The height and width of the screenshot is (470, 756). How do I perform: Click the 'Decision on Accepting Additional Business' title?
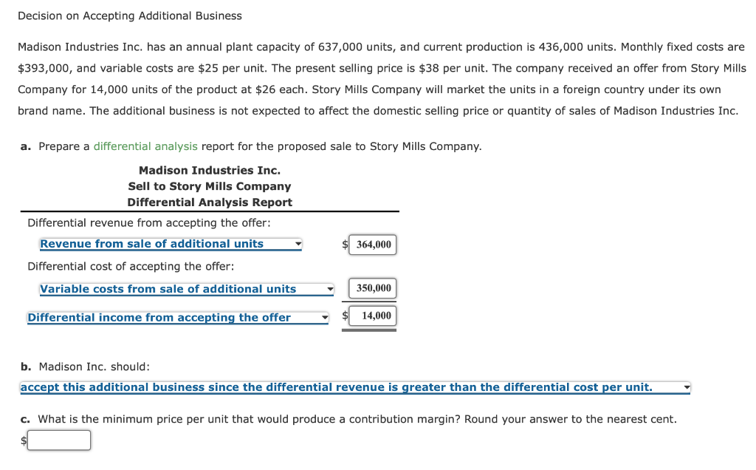tap(130, 16)
